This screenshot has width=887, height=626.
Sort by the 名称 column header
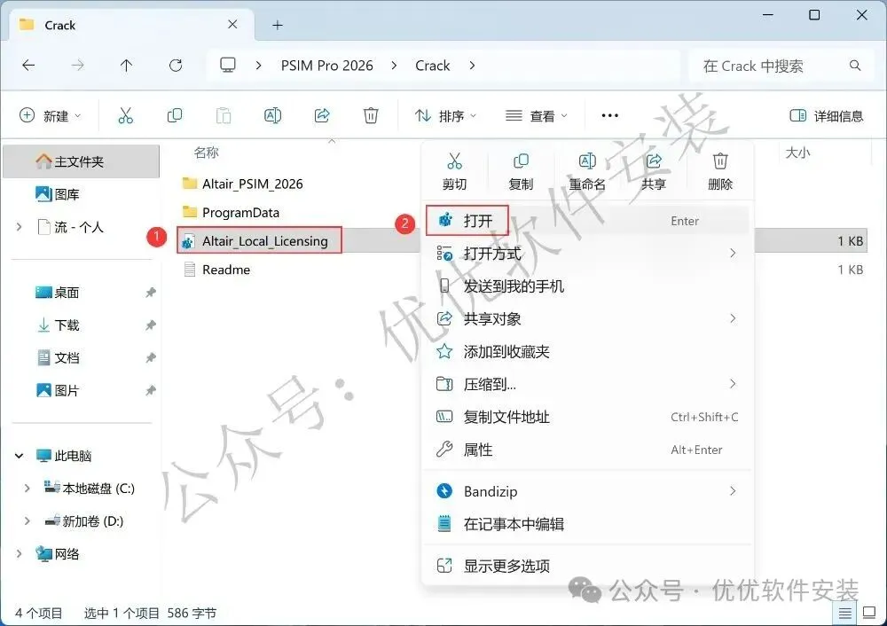[x=206, y=153]
